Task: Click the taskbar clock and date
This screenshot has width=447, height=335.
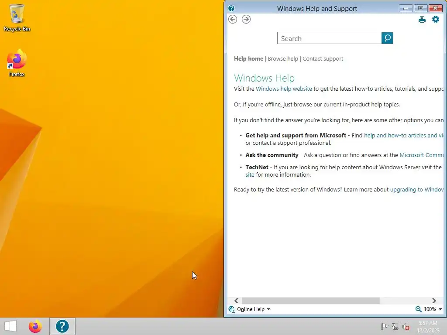Action: tap(428, 326)
